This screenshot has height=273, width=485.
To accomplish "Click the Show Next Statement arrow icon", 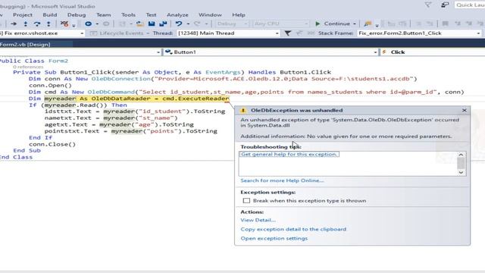I will pyautogui.click(x=14, y=24).
